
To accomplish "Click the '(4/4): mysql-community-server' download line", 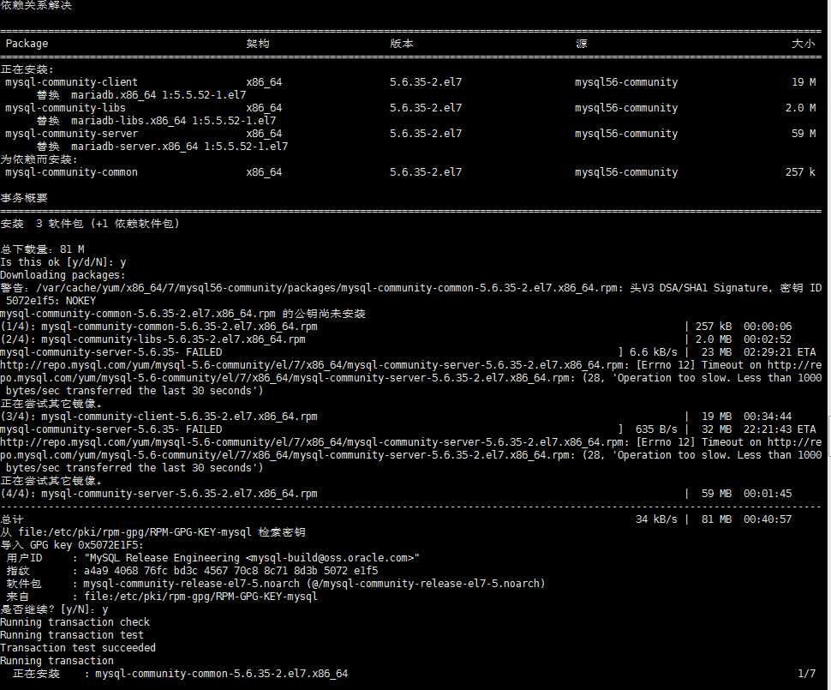I will click(x=159, y=493).
